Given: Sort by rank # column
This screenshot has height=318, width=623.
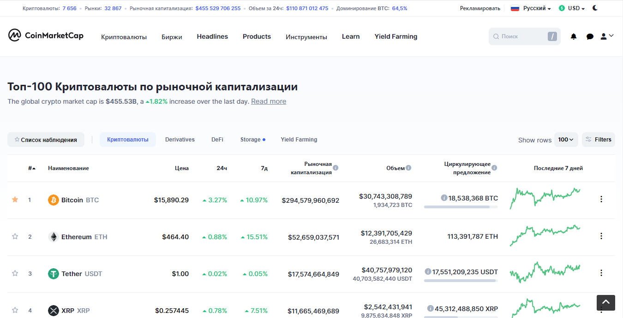Looking at the screenshot, I should pos(32,168).
